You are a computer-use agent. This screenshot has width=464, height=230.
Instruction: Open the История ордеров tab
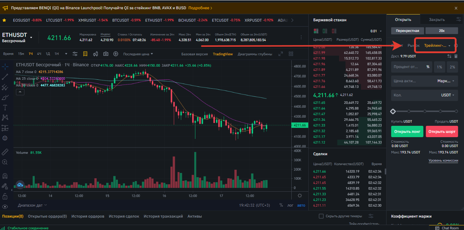pyautogui.click(x=88, y=216)
